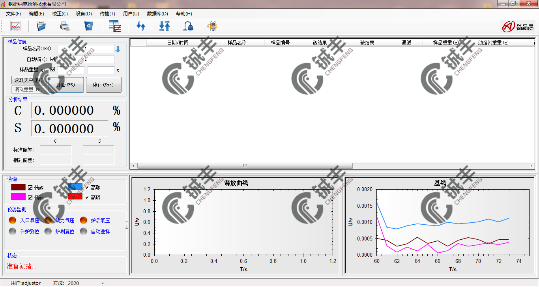Toggle the 低硫 channel checkbox

[30, 197]
